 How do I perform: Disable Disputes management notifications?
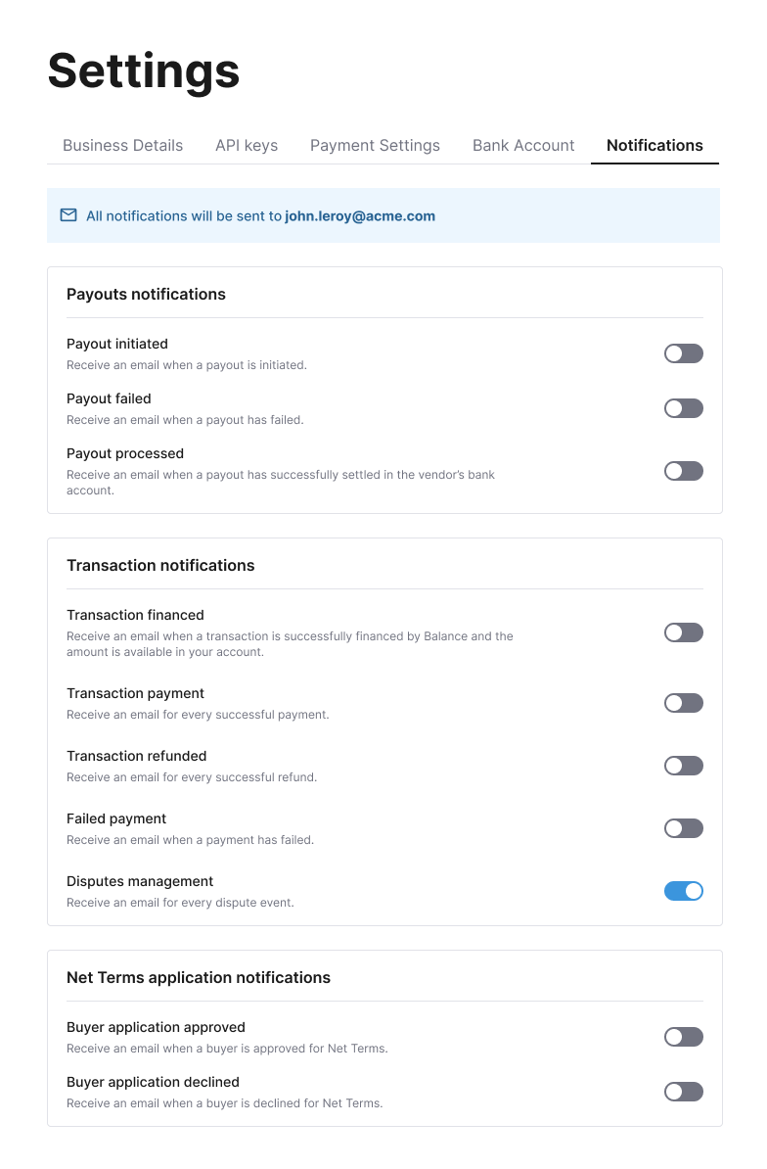(x=684, y=891)
